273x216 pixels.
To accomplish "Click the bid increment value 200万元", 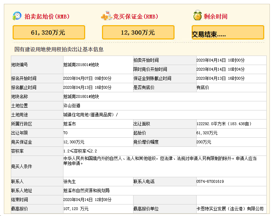I will click(204, 142).
